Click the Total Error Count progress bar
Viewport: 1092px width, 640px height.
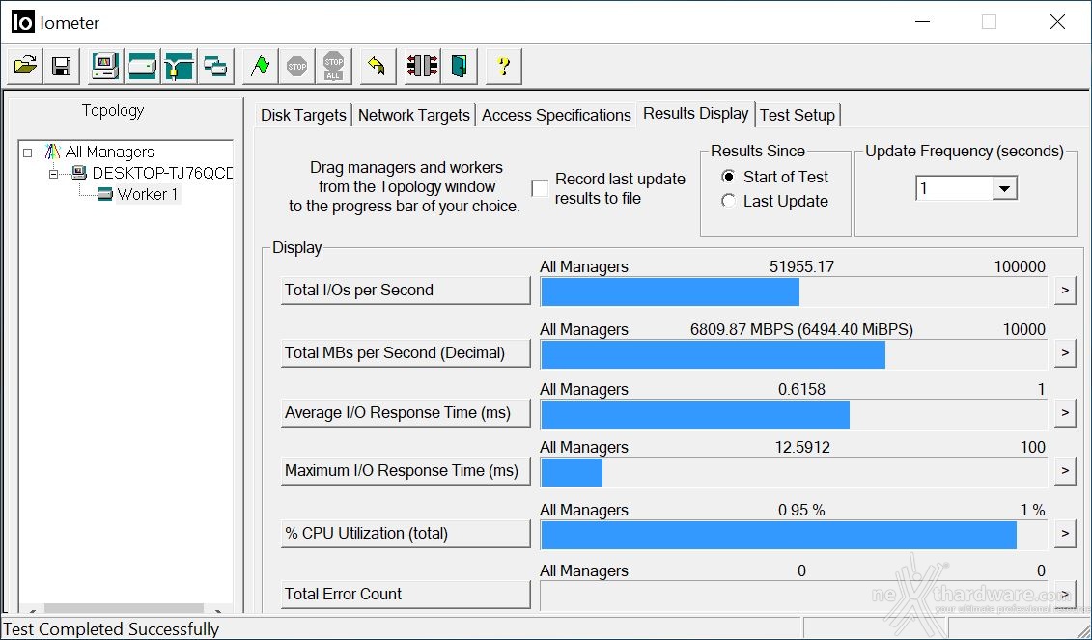(794, 596)
